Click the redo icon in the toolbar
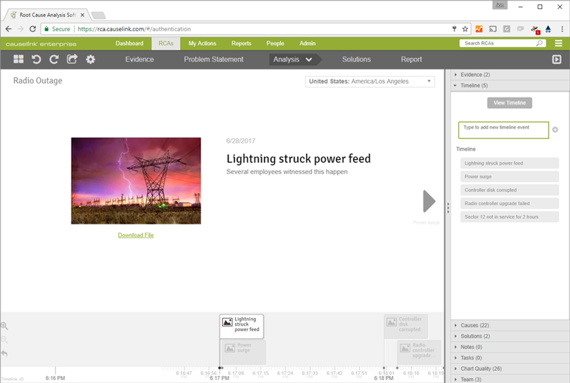The image size is (570, 383). tap(54, 59)
